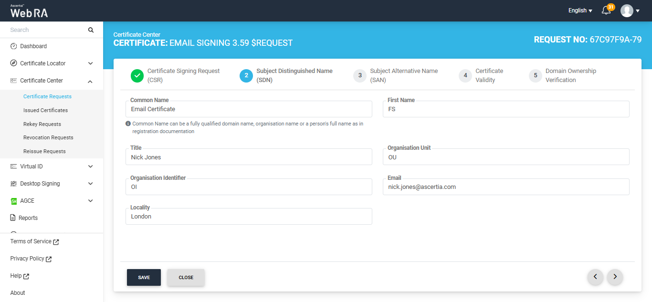Click the Certificate Center card icon
This screenshot has height=302, width=652.
click(x=13, y=81)
